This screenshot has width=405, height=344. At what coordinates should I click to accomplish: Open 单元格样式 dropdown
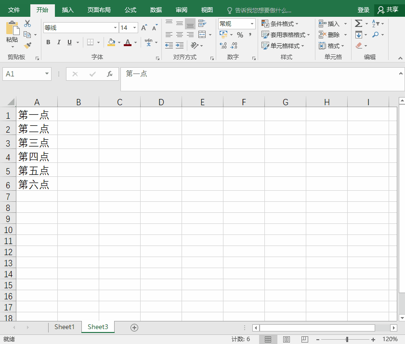pos(283,46)
